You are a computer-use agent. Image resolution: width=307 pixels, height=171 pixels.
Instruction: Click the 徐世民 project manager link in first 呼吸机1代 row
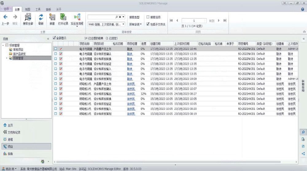click(131, 84)
